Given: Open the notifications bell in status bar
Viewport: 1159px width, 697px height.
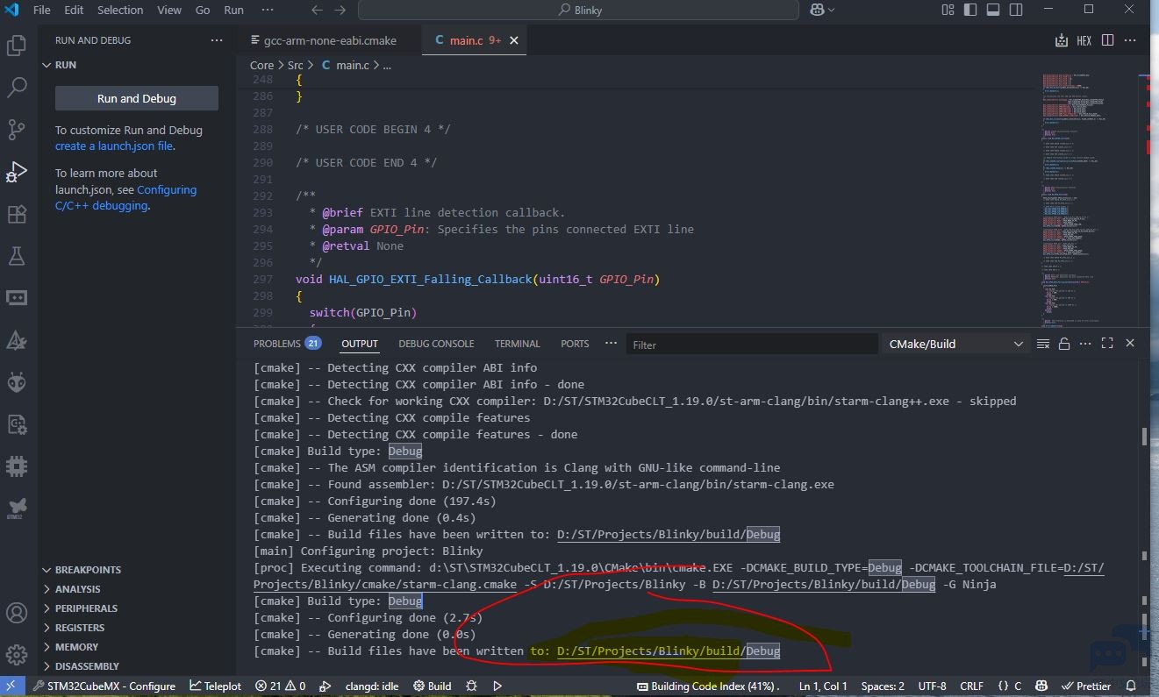Looking at the screenshot, I should point(1132,686).
